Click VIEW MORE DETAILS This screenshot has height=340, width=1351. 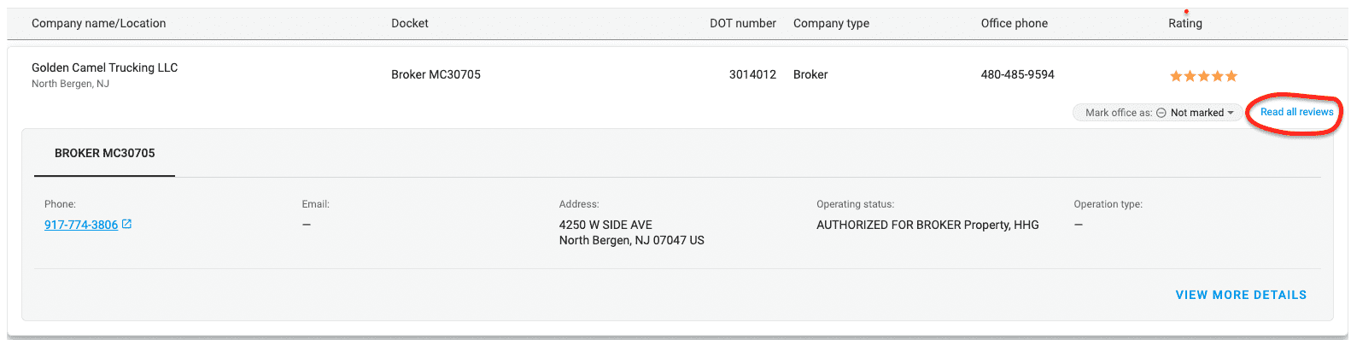coord(1241,295)
